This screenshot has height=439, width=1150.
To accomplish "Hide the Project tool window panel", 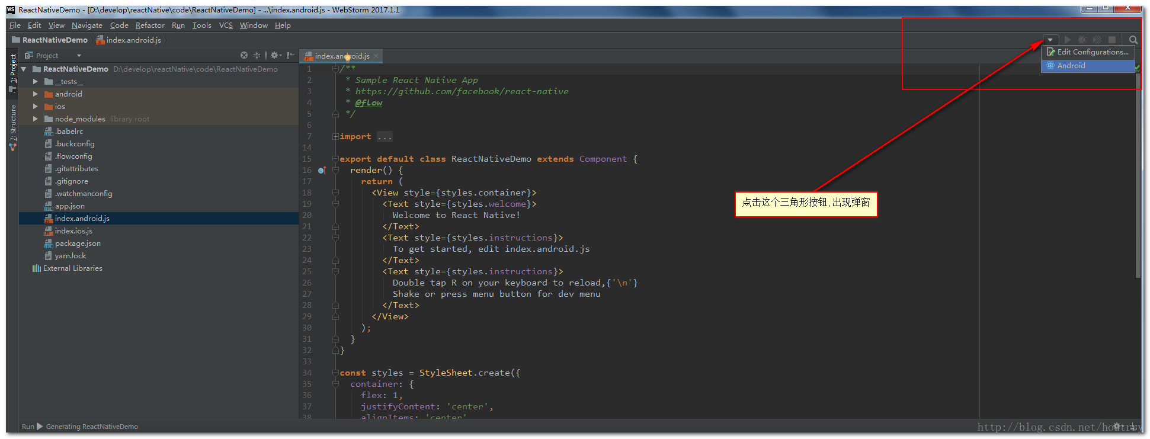I will point(290,55).
